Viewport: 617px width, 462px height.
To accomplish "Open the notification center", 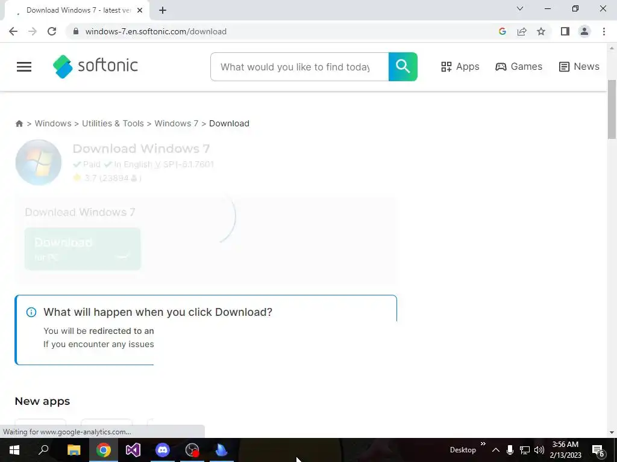I will [598, 450].
